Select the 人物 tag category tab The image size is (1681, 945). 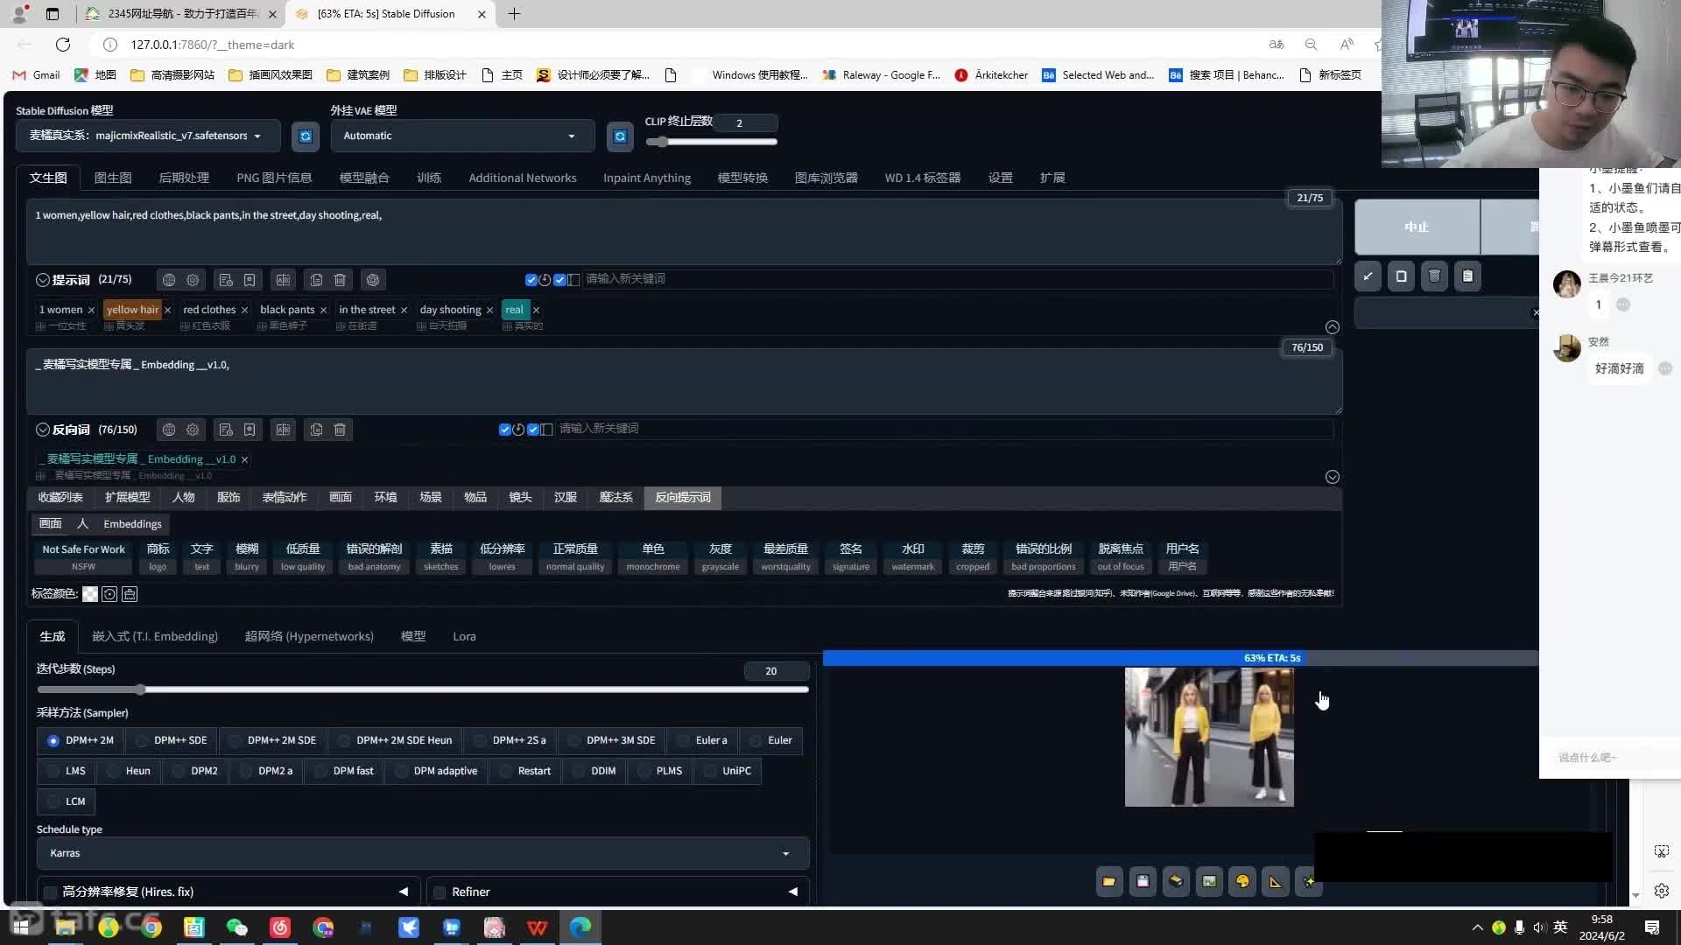click(x=183, y=497)
